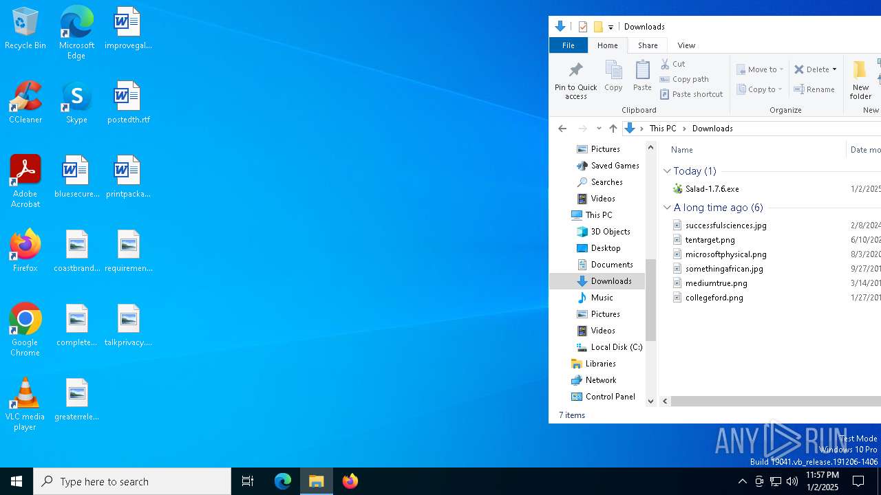Image resolution: width=881 pixels, height=495 pixels.
Task: Select the talkprivacy image file on the desktop
Action: point(128,326)
